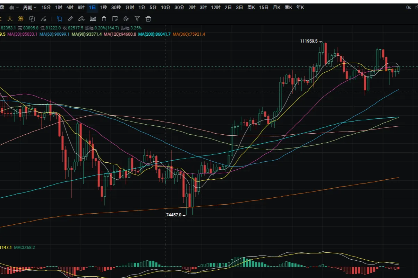Click the candlestick compare icon
The width and height of the screenshot is (418, 278).
click(93, 19)
